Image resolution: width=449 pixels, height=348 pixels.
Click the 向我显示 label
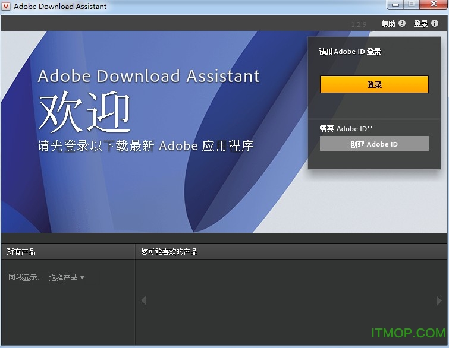point(24,277)
